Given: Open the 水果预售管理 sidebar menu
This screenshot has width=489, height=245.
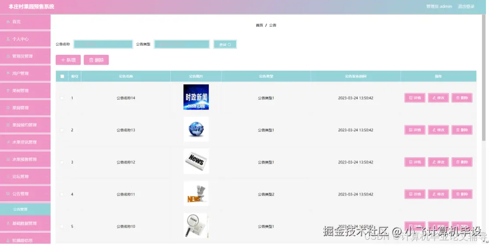Looking at the screenshot, I should (x=25, y=159).
